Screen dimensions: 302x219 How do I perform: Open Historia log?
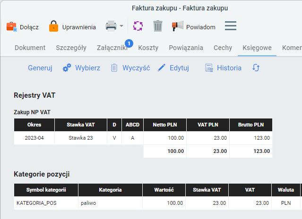click(223, 68)
